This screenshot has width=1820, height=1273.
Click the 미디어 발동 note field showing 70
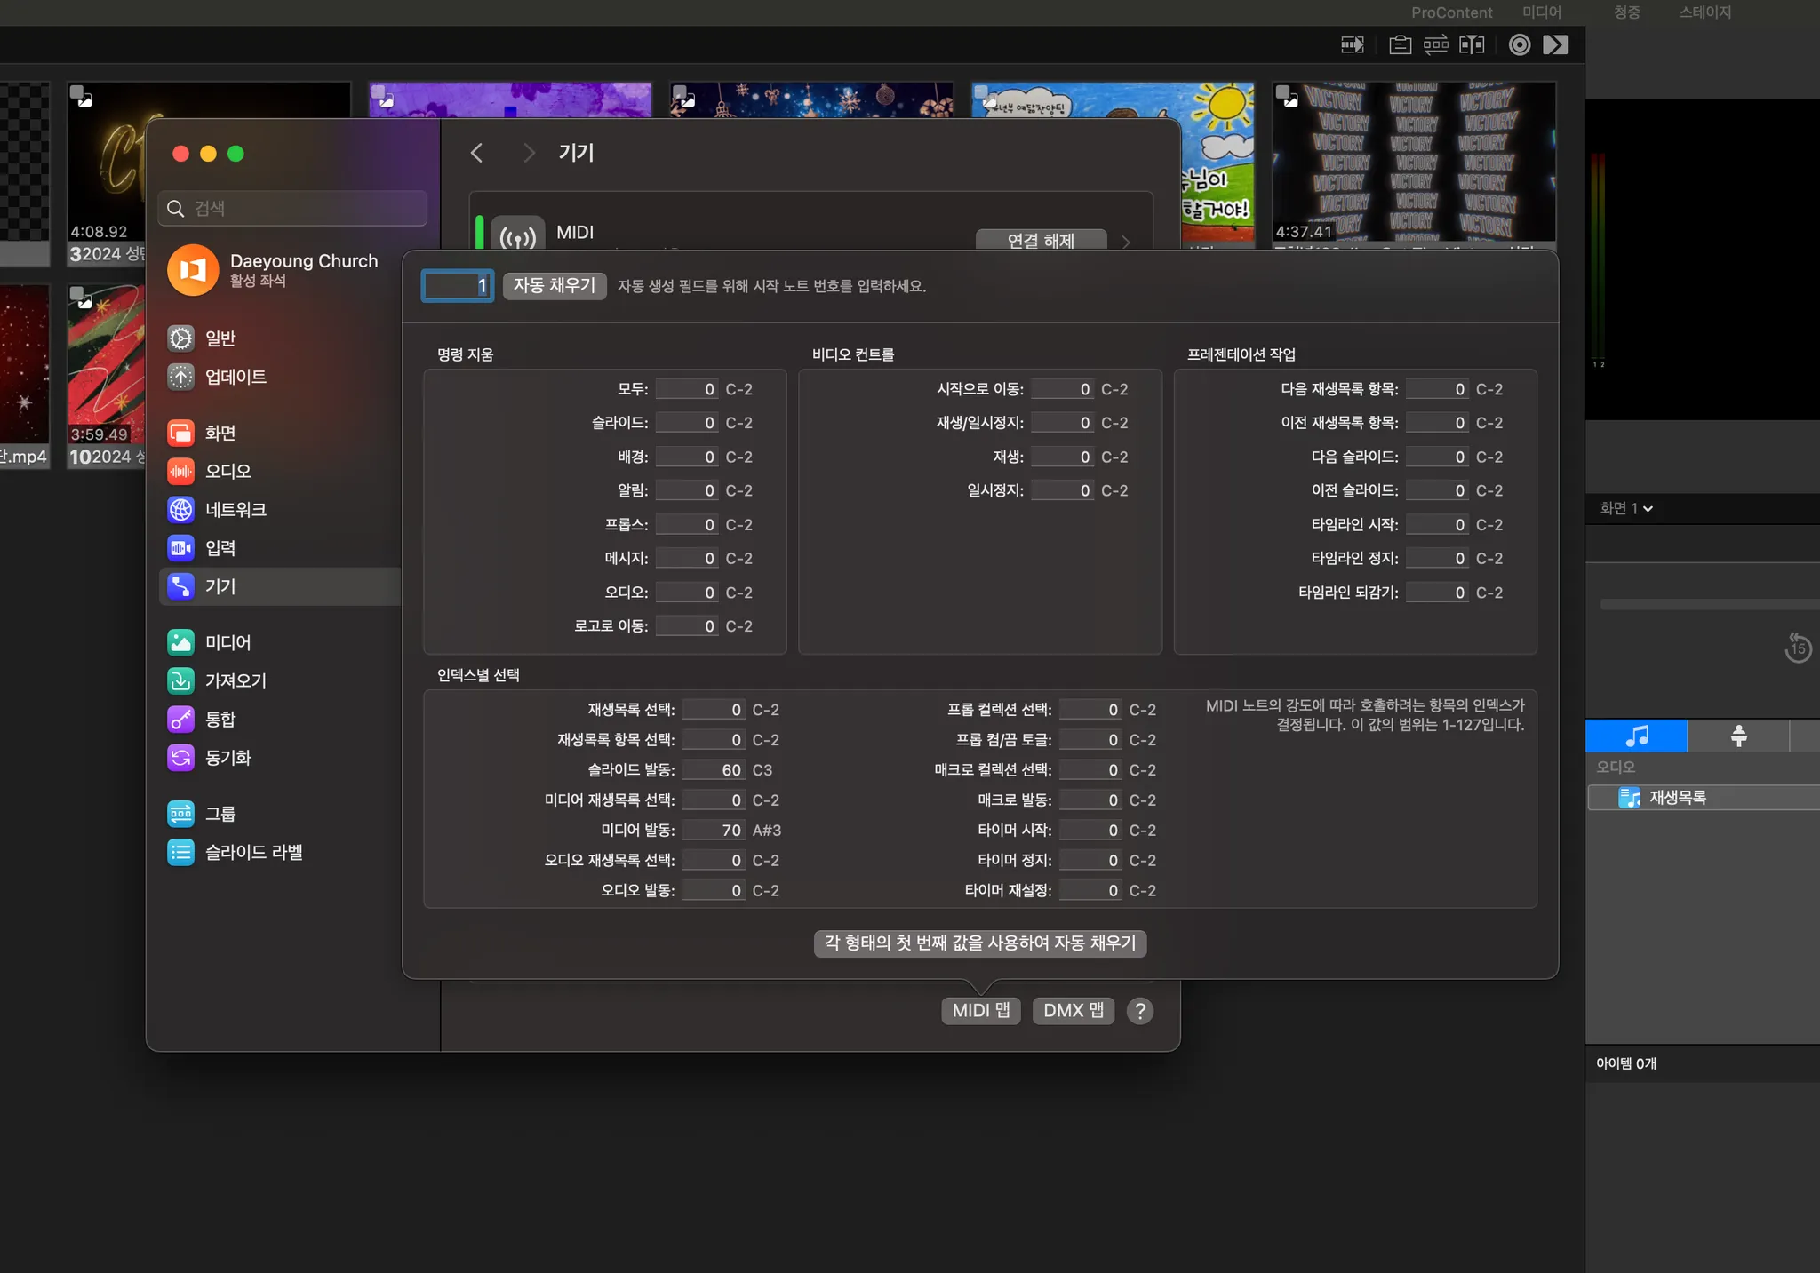pyautogui.click(x=714, y=830)
